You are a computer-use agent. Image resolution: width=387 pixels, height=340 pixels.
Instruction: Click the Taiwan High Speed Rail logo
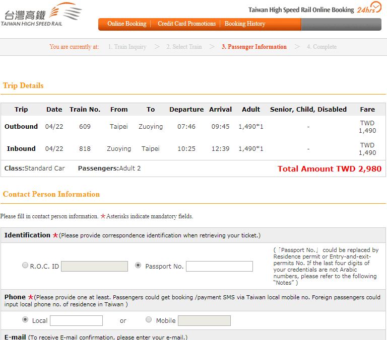[x=41, y=15]
